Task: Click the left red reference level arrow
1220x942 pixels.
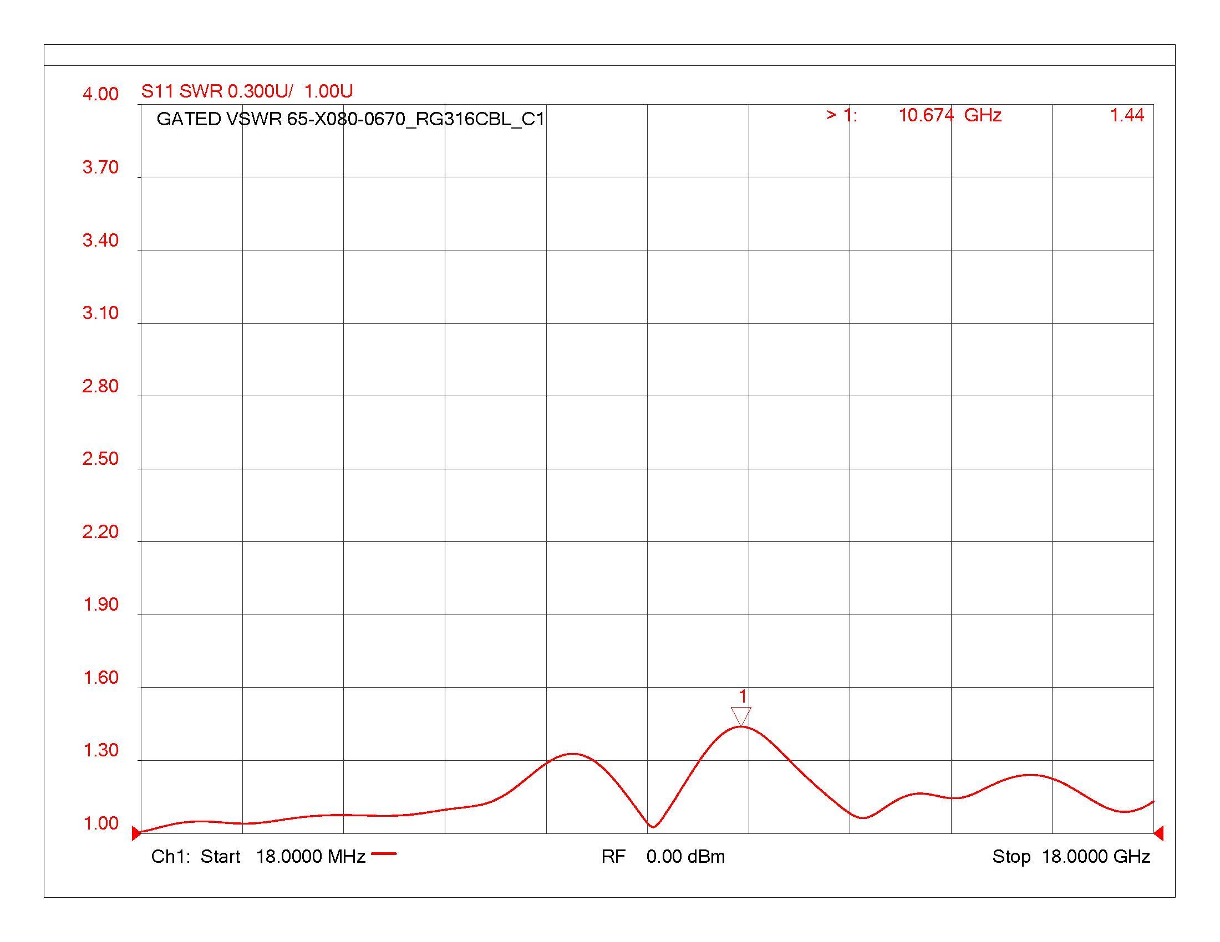Action: (136, 833)
